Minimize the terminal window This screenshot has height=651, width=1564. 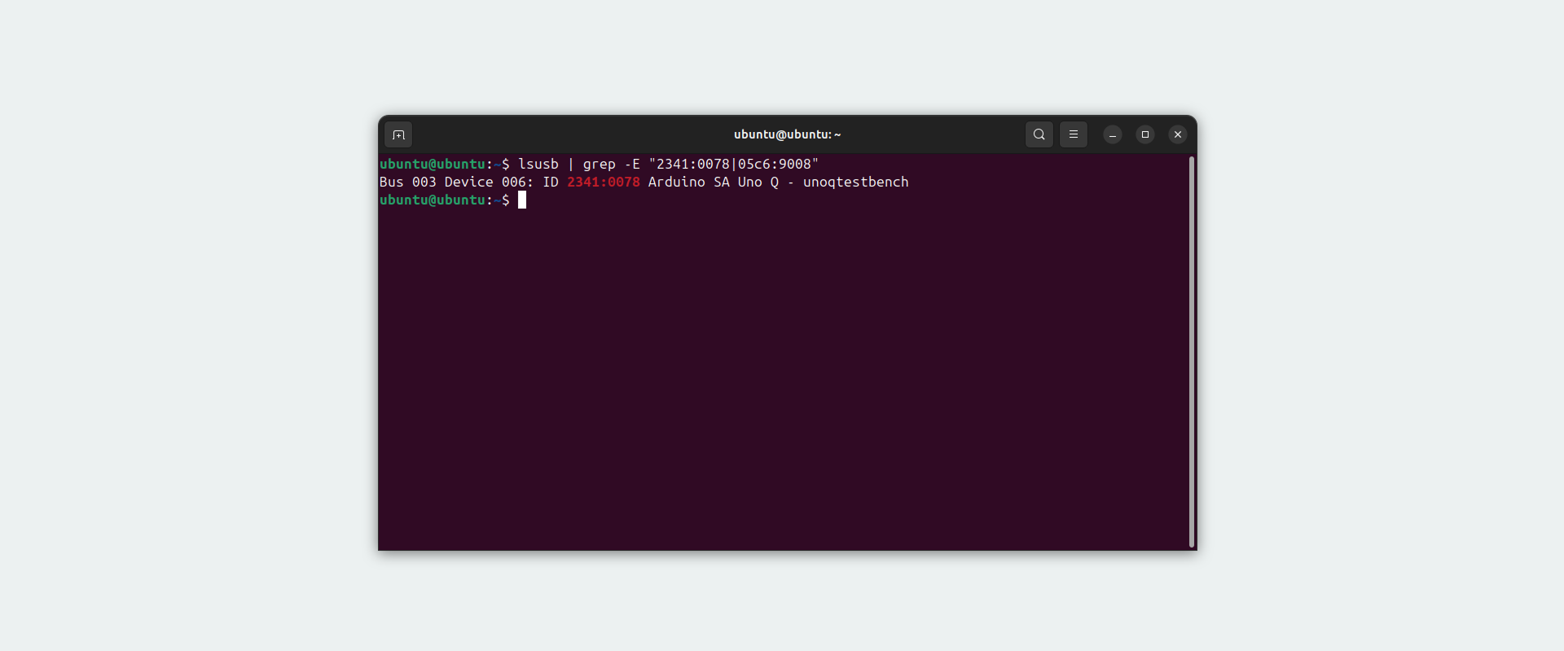point(1113,134)
